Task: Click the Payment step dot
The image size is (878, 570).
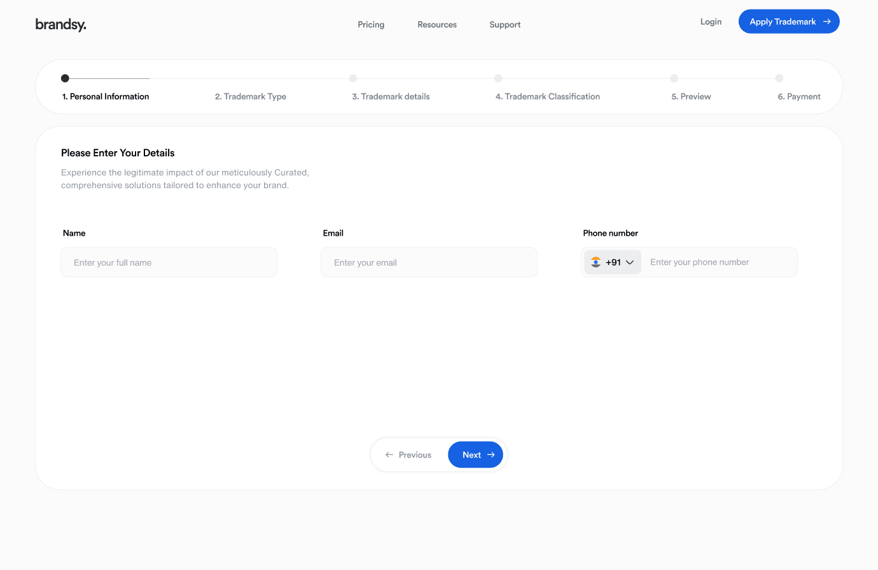Action: tap(779, 79)
